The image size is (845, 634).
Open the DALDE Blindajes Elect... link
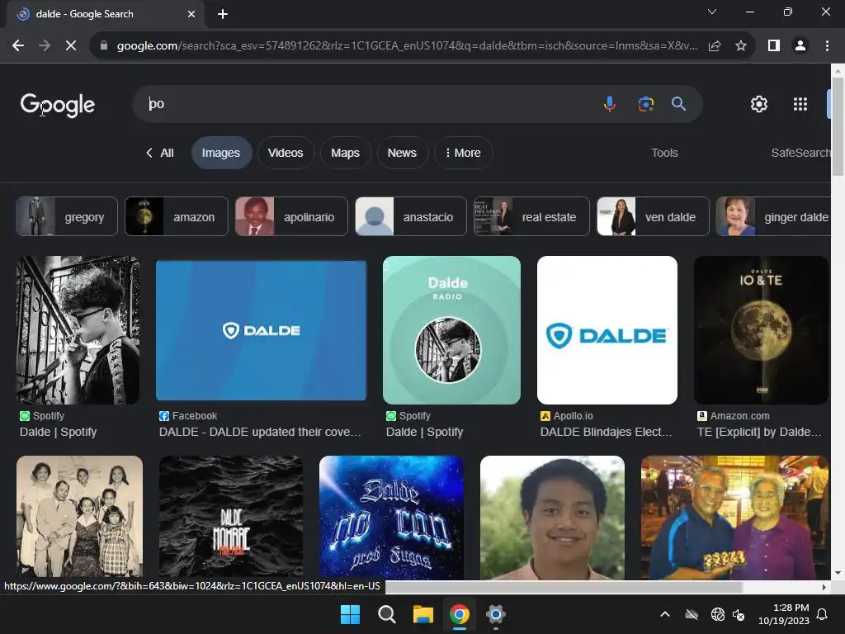tap(607, 432)
